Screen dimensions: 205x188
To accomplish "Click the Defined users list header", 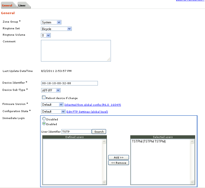I will pyautogui.click(x=74, y=137).
